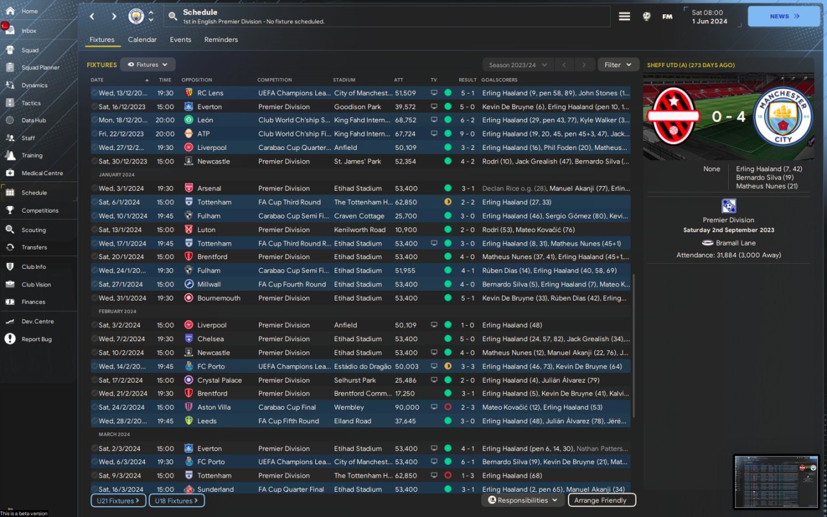Click the Arsenal club badge in the fixtures list
The image size is (827, 517).
pos(189,188)
